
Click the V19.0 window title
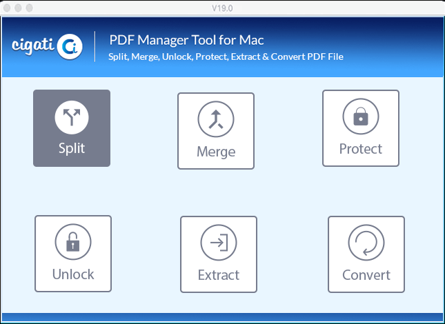pyautogui.click(x=222, y=8)
